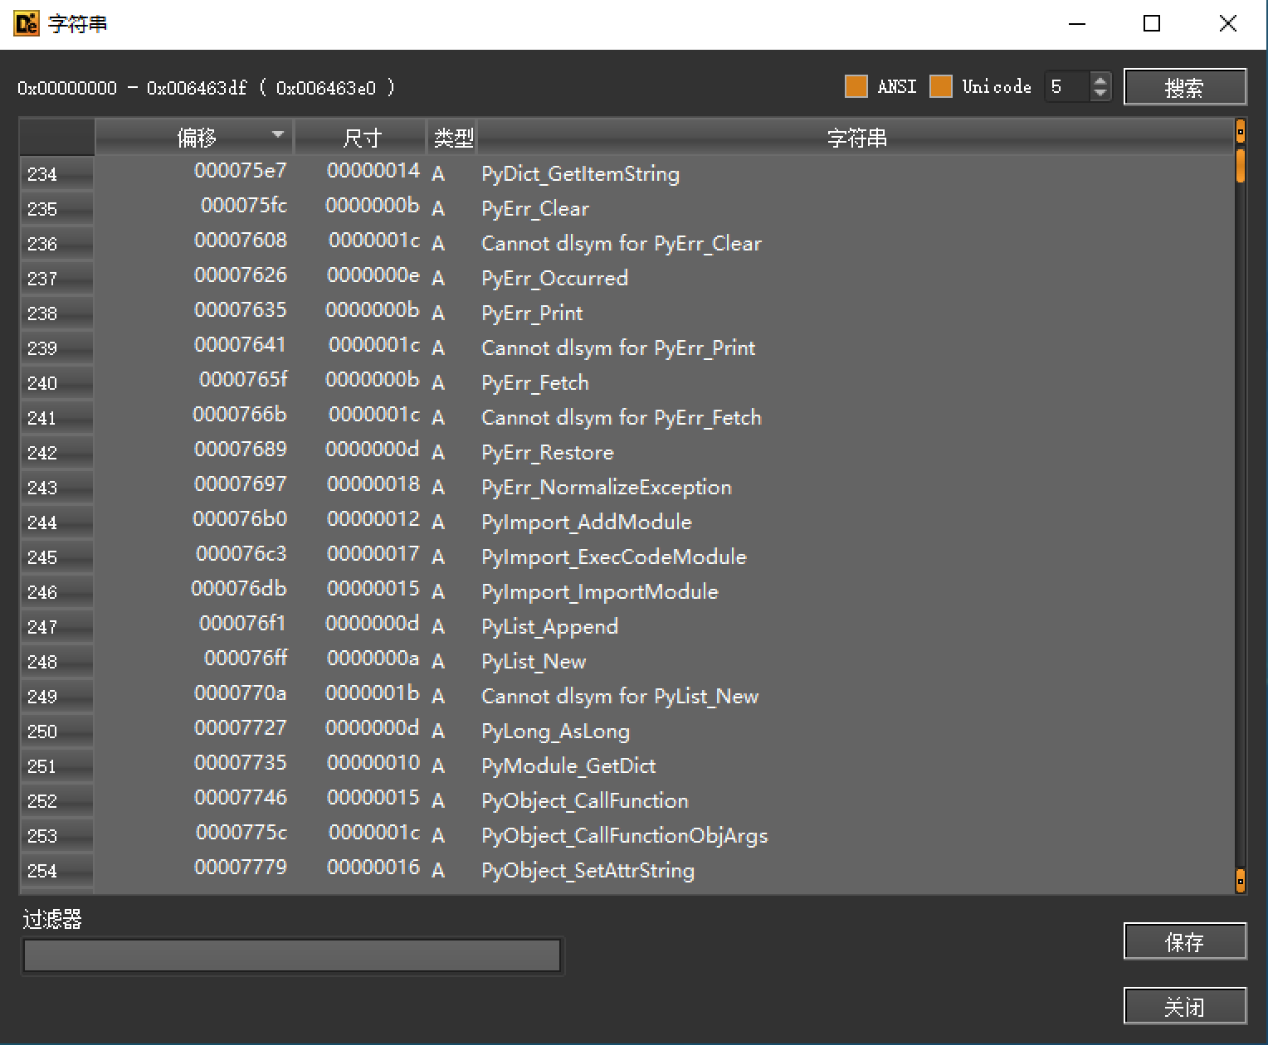Click the 类型 column header
Image resolution: width=1268 pixels, height=1045 pixels.
pyautogui.click(x=453, y=137)
